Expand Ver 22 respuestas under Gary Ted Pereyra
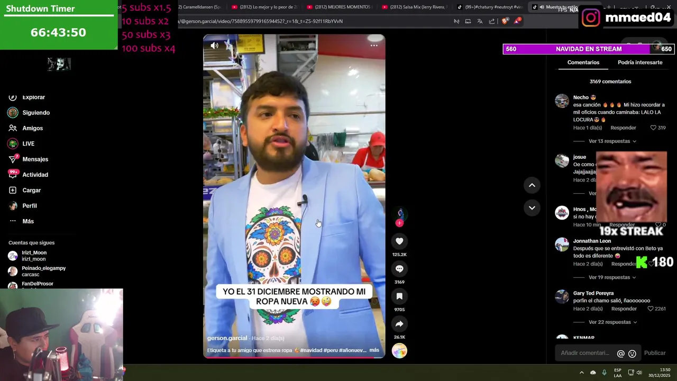The width and height of the screenshot is (677, 381). tap(612, 322)
